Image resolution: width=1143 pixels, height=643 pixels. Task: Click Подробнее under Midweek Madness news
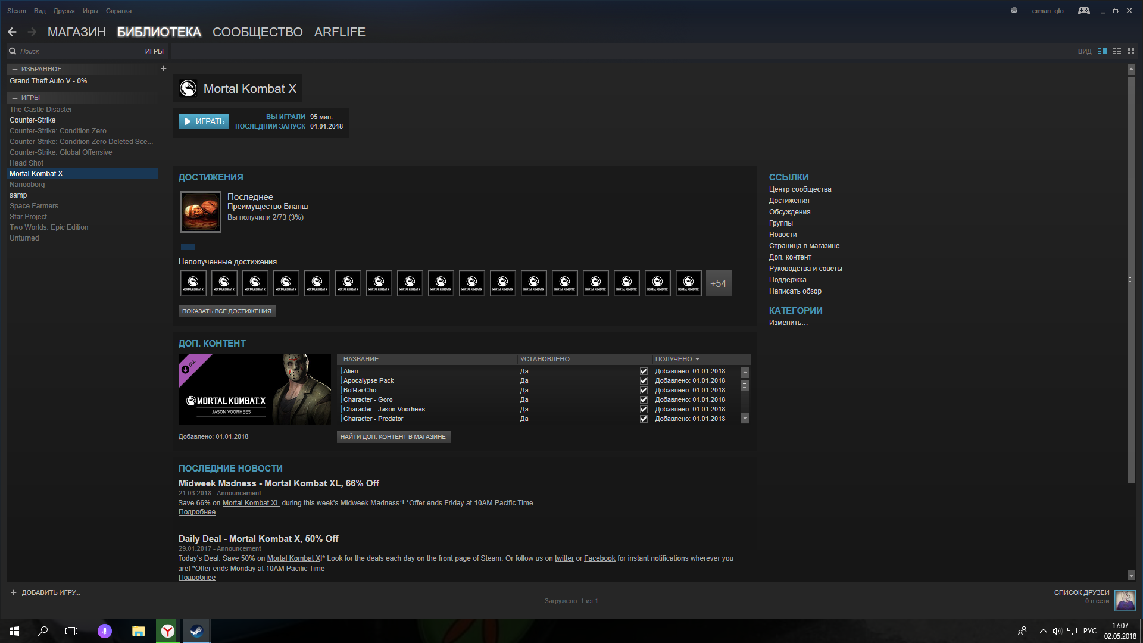[x=197, y=512]
